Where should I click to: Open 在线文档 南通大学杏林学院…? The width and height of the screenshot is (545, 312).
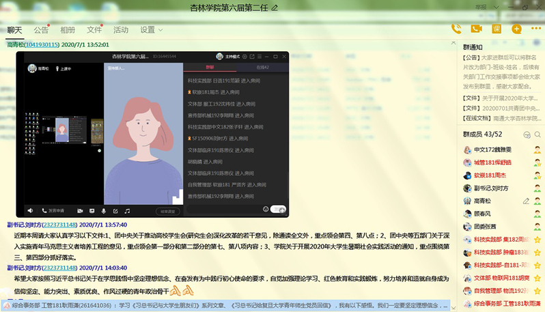501,119
